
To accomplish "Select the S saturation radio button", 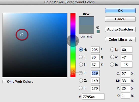I will coord(81,57).
